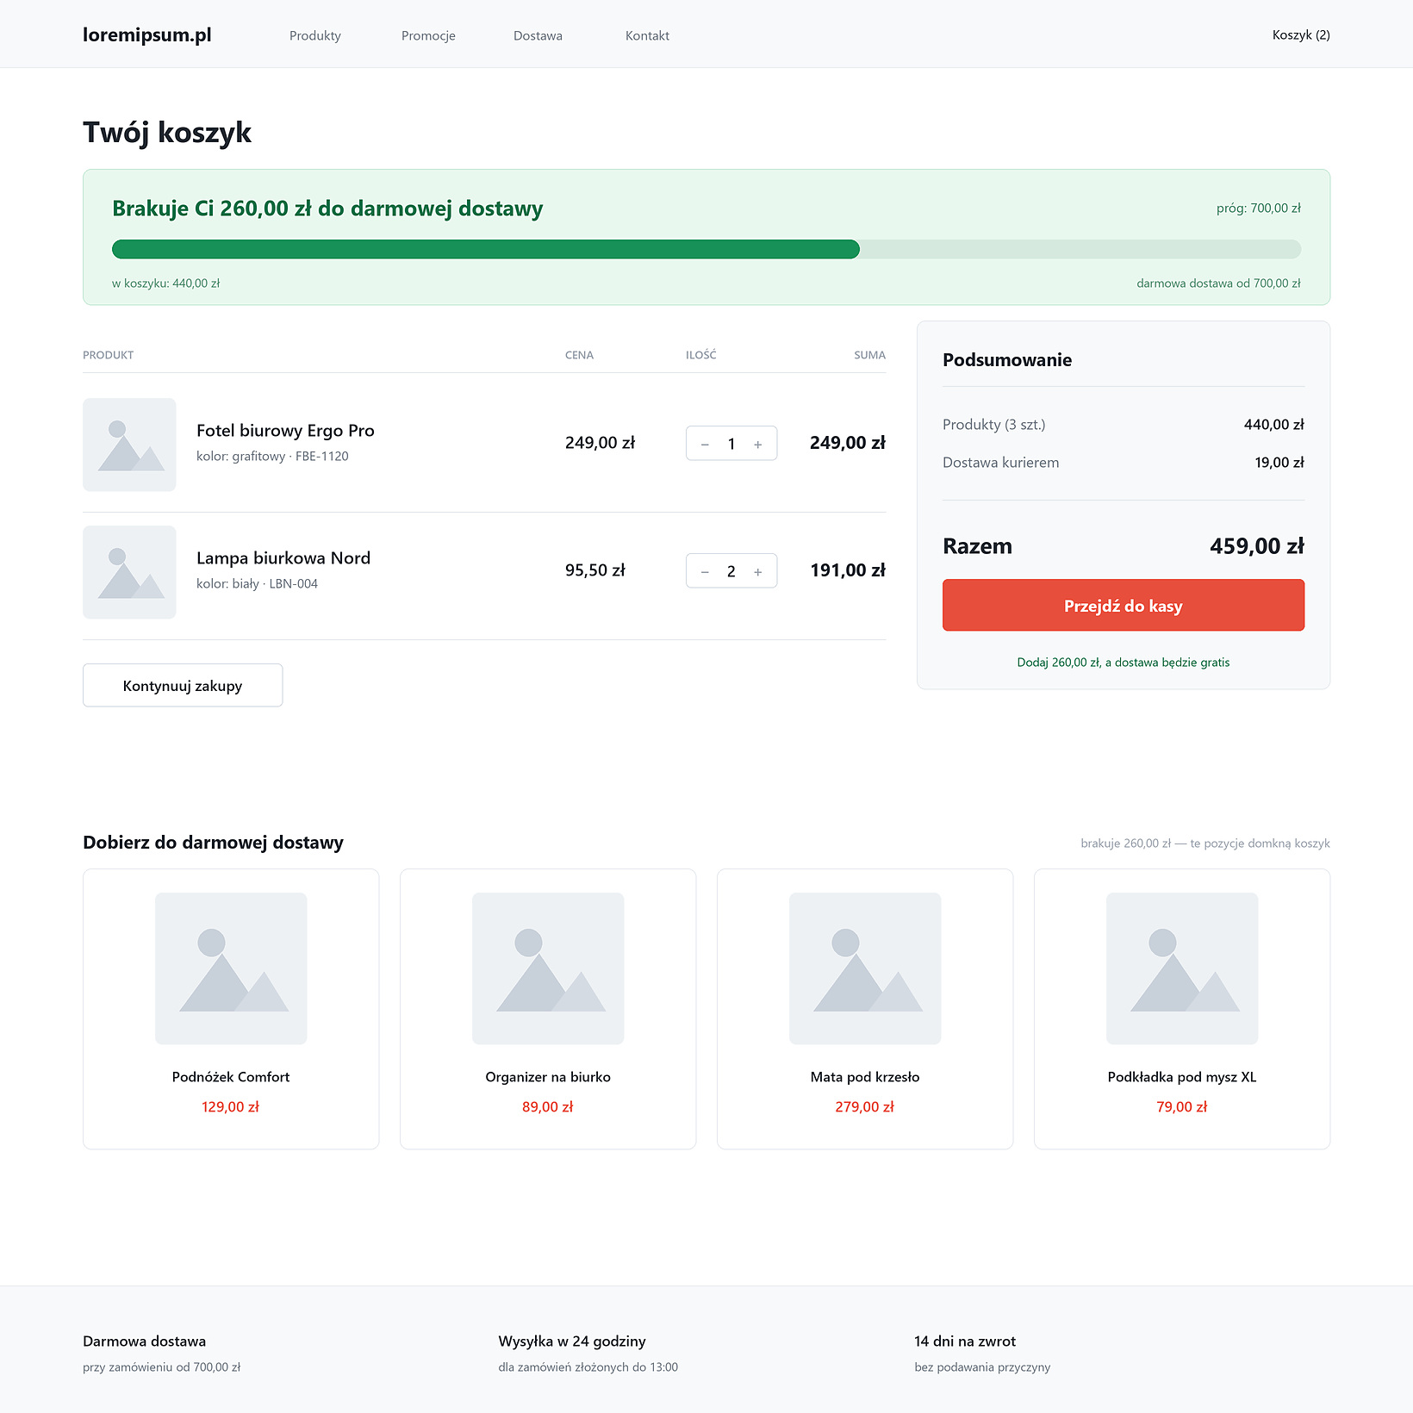Viewport: 1413px width, 1413px height.
Task: Open the Kontakt page
Action: tap(647, 35)
